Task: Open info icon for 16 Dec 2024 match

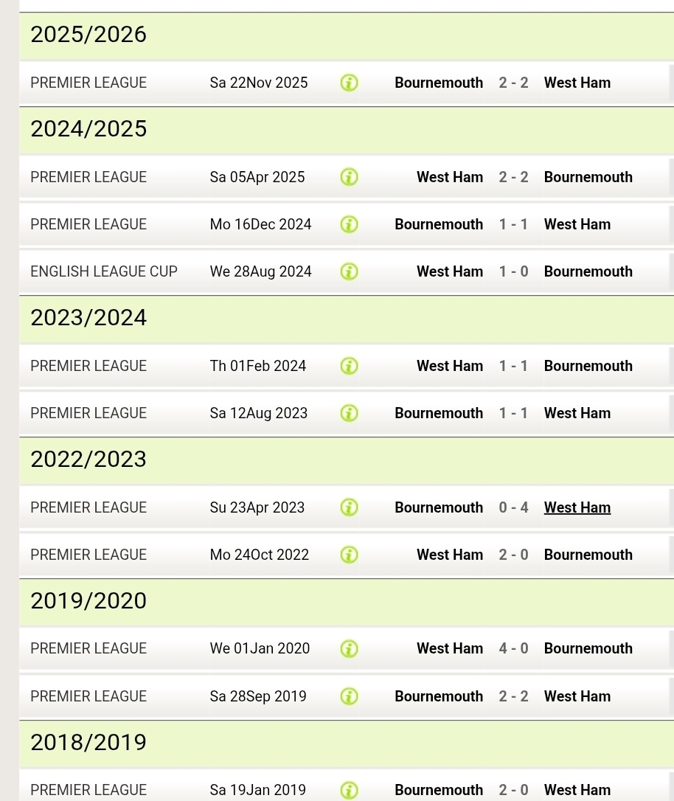Action: [x=350, y=224]
